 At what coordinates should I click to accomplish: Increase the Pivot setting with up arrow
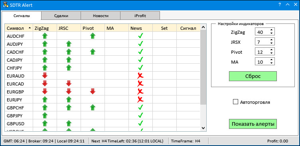coord(271,50)
